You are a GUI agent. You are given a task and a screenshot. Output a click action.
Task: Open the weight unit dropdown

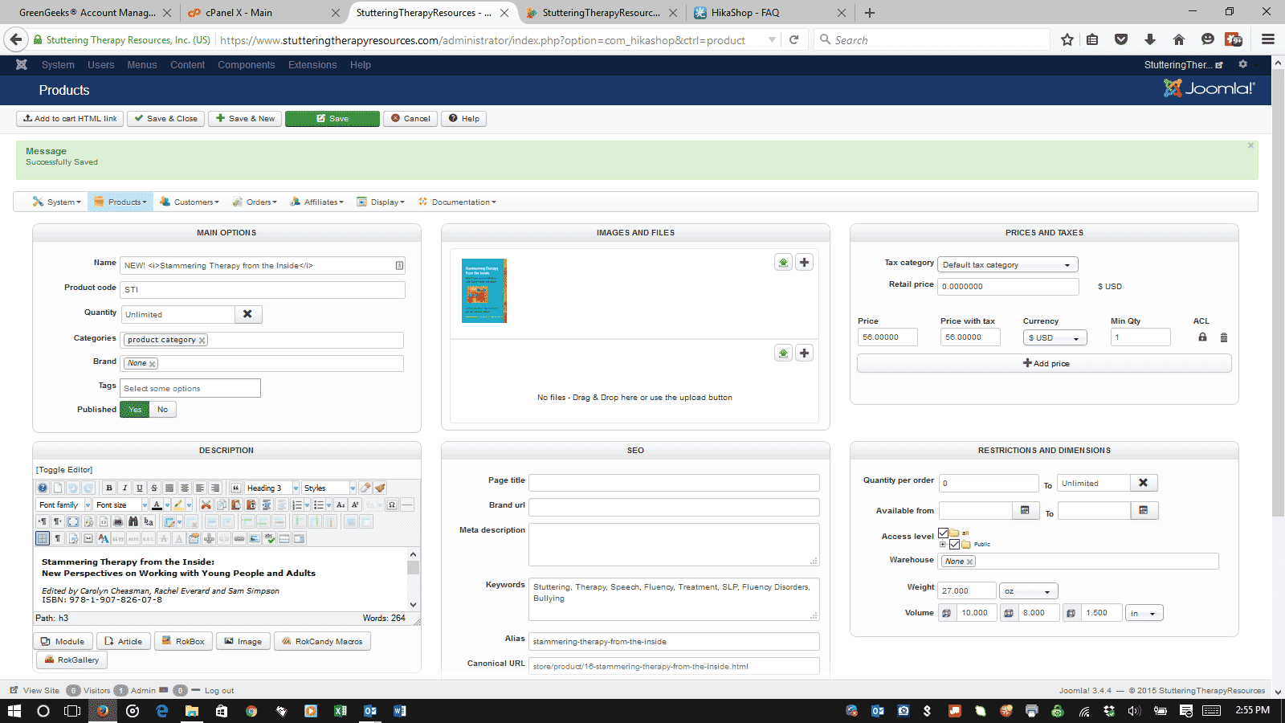[x=1028, y=591]
